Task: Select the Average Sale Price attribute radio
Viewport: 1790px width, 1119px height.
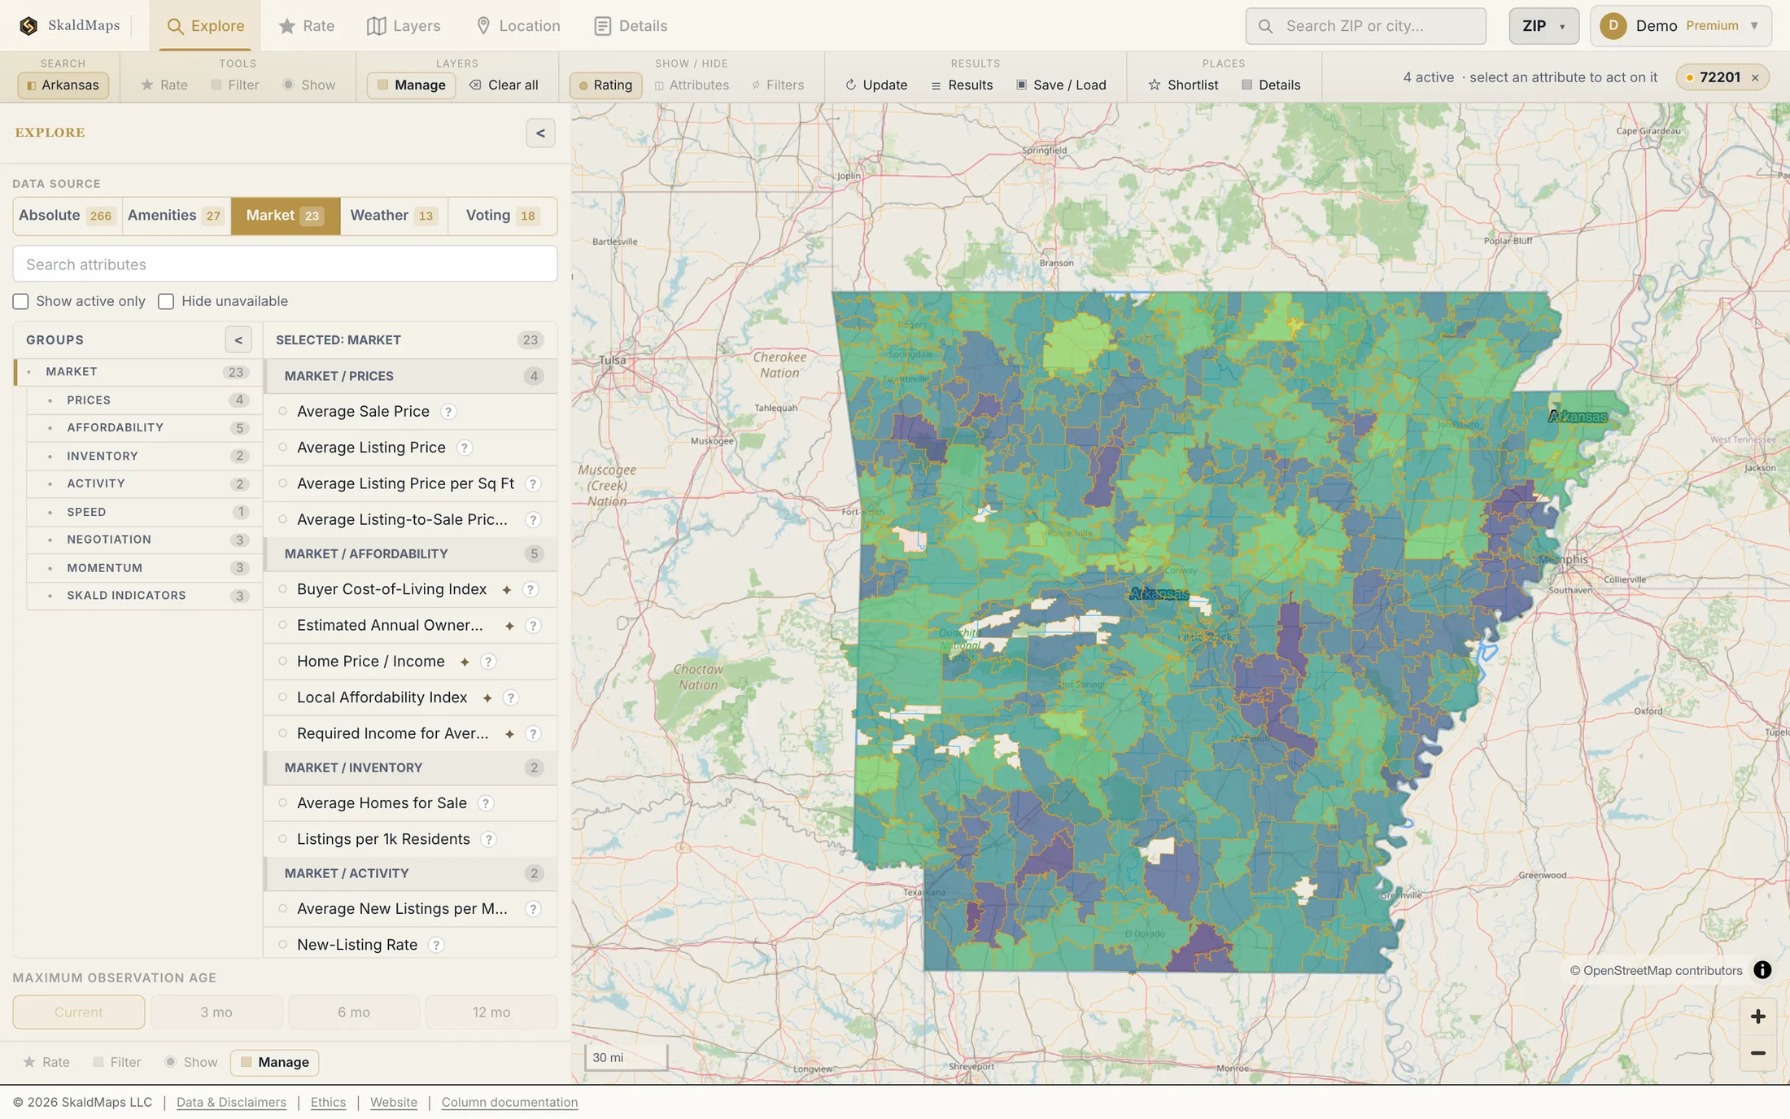Action: click(x=283, y=412)
